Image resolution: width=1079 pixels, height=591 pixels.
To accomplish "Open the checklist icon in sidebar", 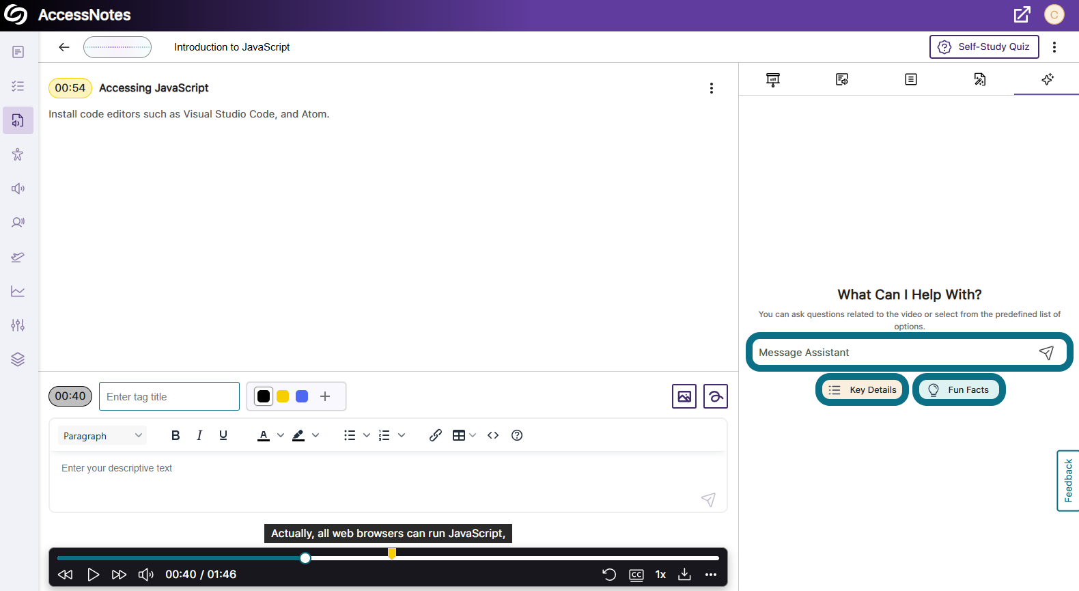I will pyautogui.click(x=18, y=86).
